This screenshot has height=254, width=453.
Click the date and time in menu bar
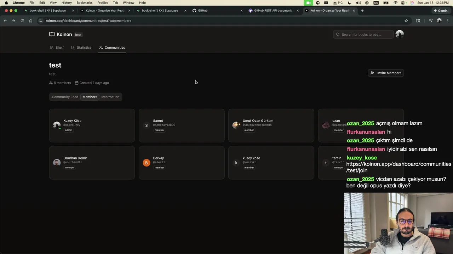433,2
